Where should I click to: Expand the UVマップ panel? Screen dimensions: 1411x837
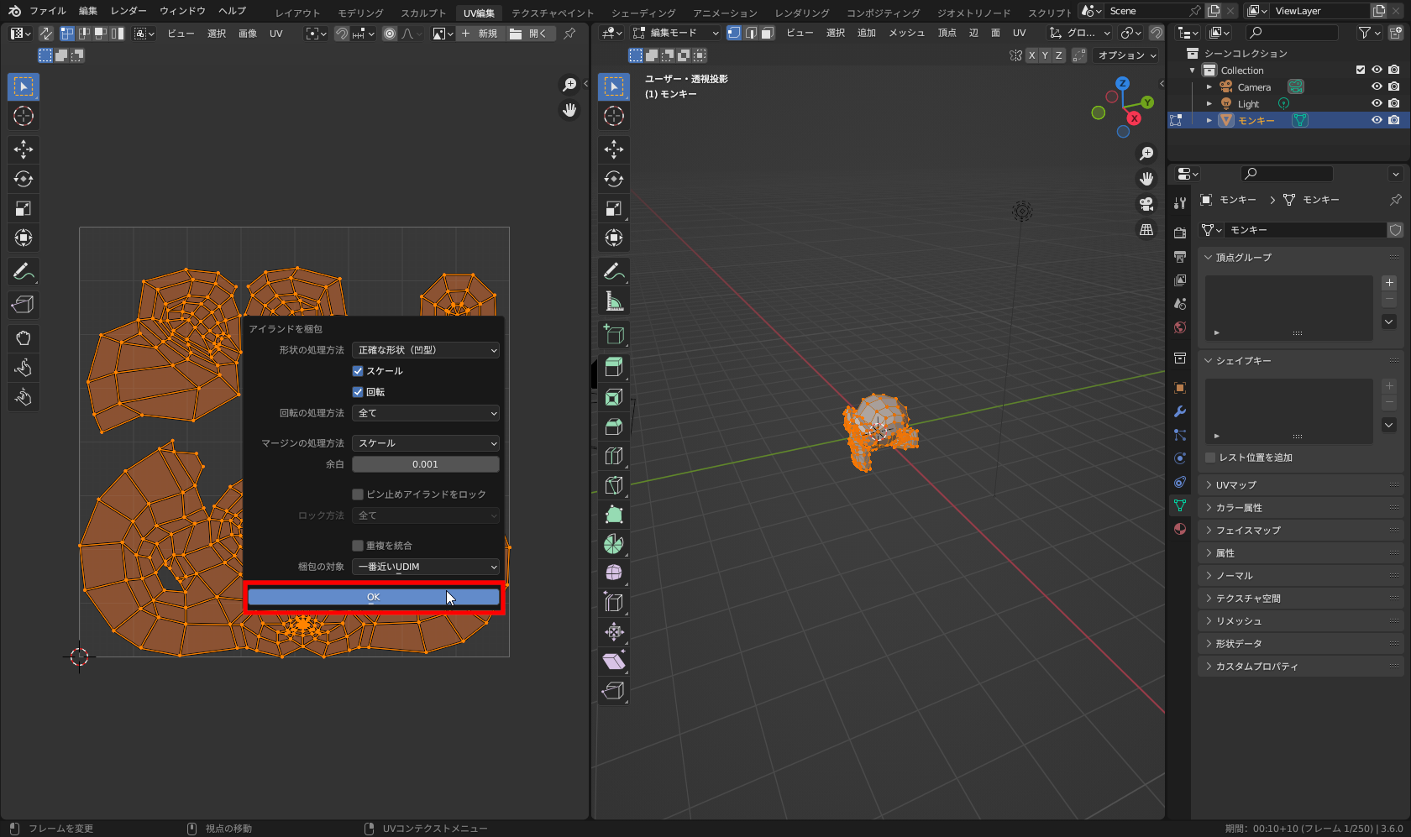click(x=1301, y=485)
